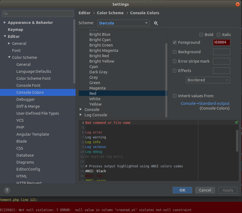Select Debugger in the settings sidebar

pos(25,99)
